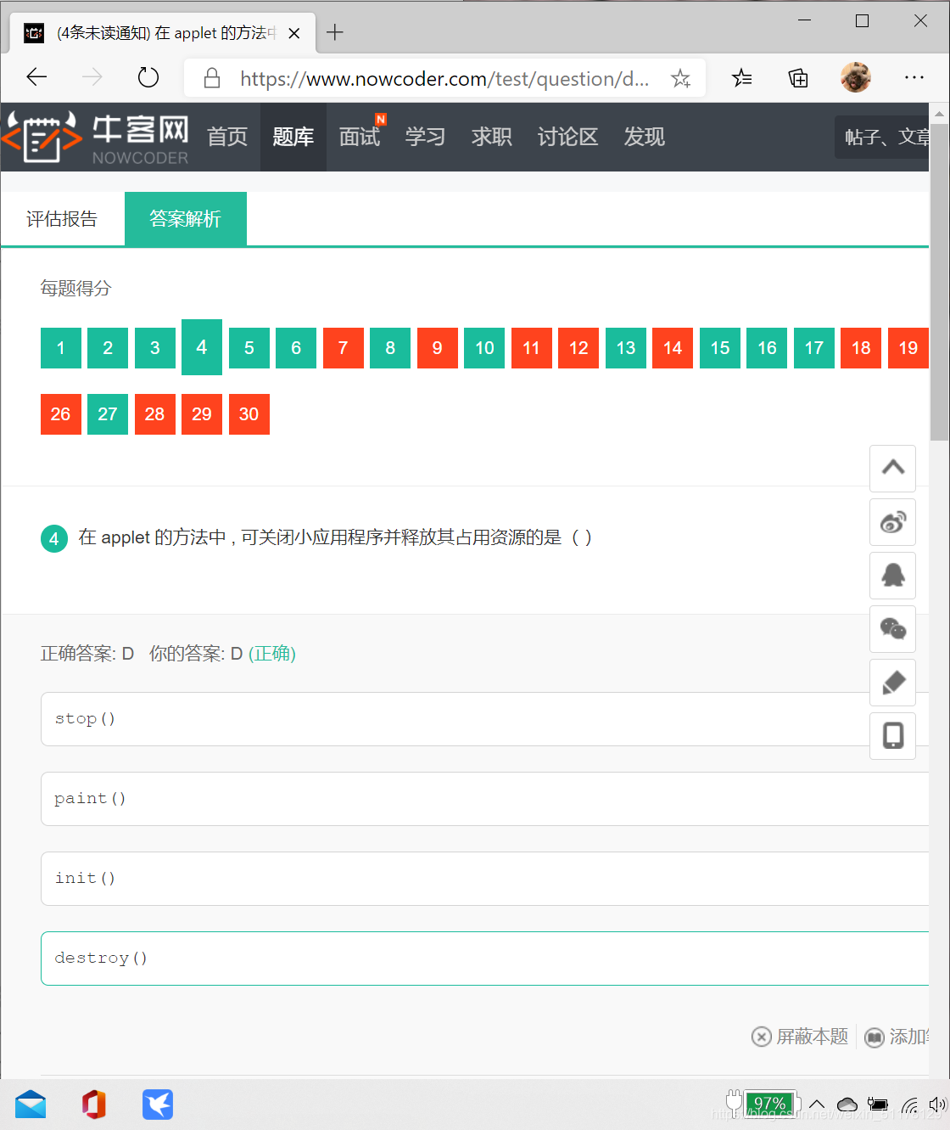Jump to question 2
Viewport: 950px width, 1130px height.
108,348
